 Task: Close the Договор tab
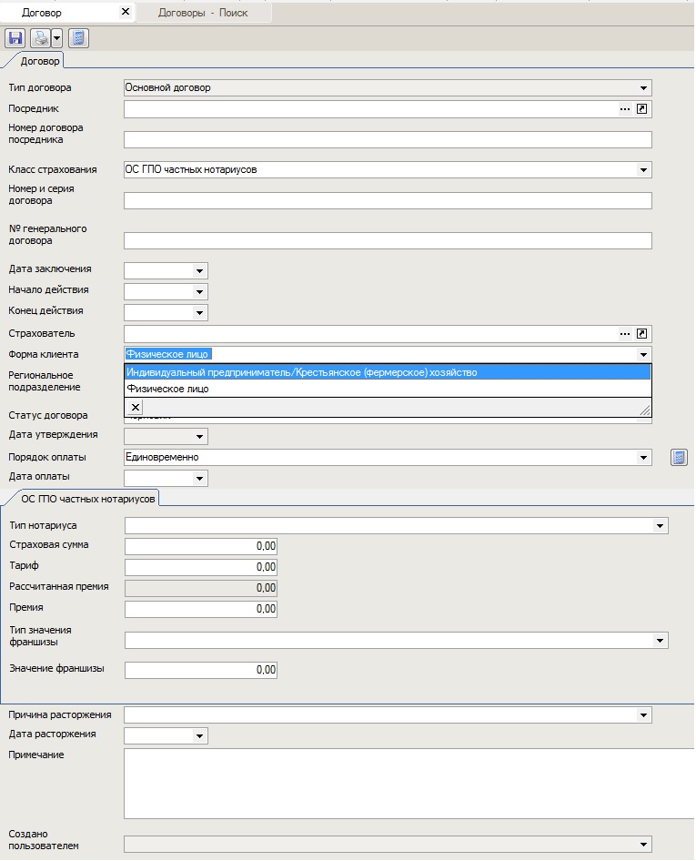[126, 13]
